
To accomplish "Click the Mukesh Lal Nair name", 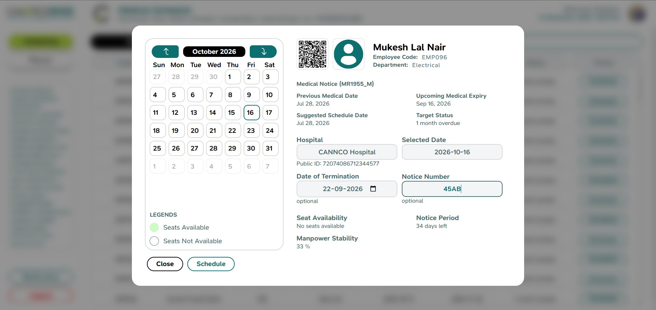I will 409,47.
